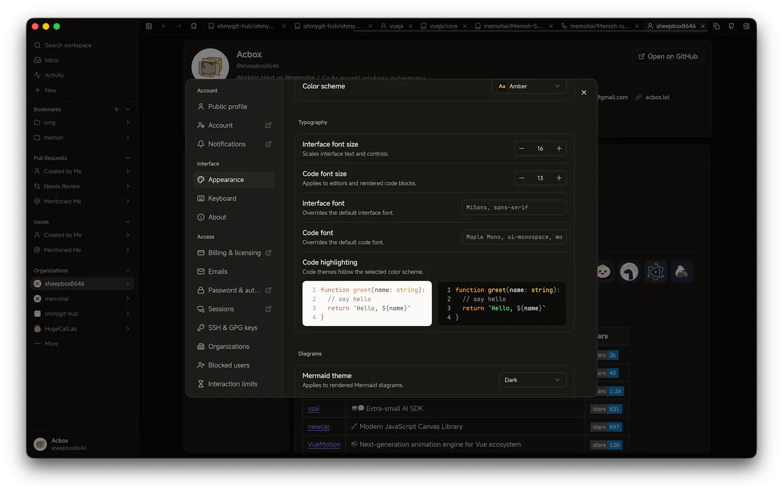
Task: Increase interface font size
Action: tap(559, 149)
